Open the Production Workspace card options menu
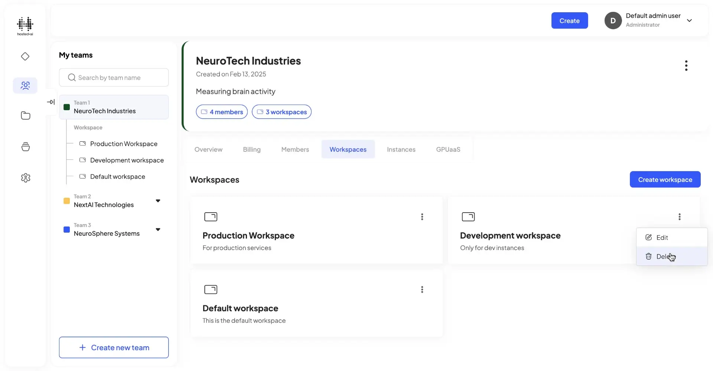Screen dimensions: 713x371 click(422, 217)
